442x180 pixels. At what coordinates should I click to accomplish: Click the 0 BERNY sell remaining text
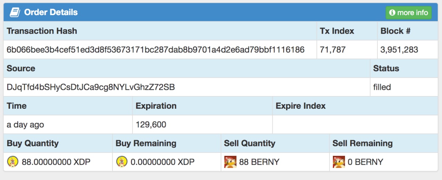click(x=365, y=162)
